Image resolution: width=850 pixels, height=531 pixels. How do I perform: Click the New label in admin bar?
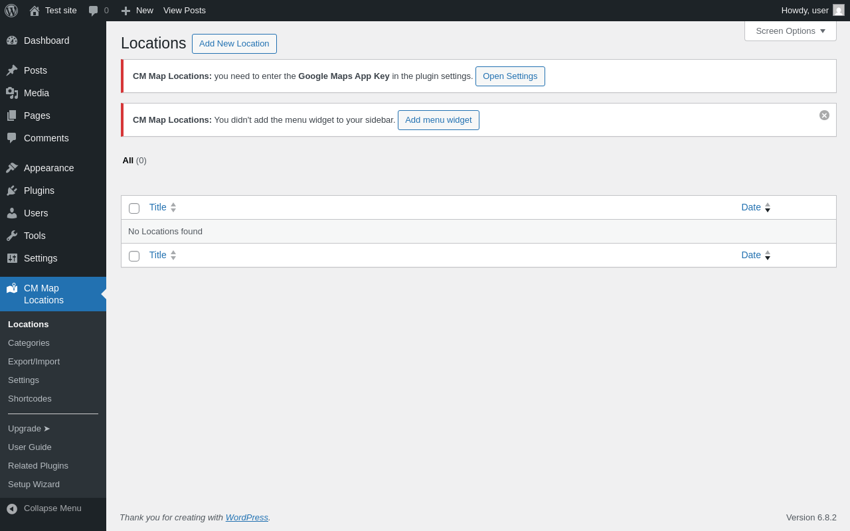point(145,11)
